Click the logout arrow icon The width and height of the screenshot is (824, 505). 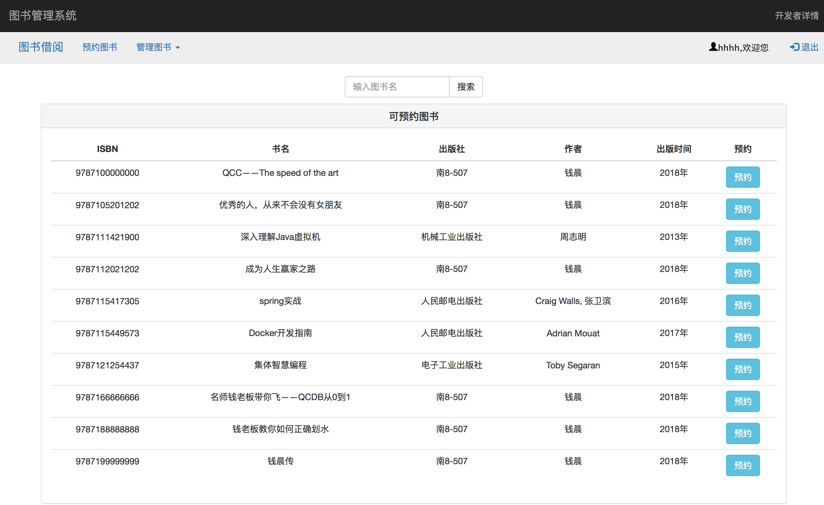794,47
